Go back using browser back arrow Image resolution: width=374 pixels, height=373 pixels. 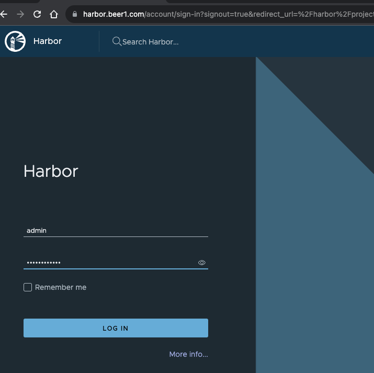(x=4, y=14)
